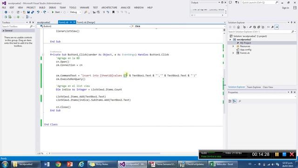
Task: Click the Save All toolbar icon
Action: pos(33,12)
